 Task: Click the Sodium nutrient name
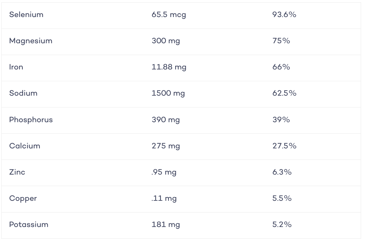pyautogui.click(x=23, y=93)
